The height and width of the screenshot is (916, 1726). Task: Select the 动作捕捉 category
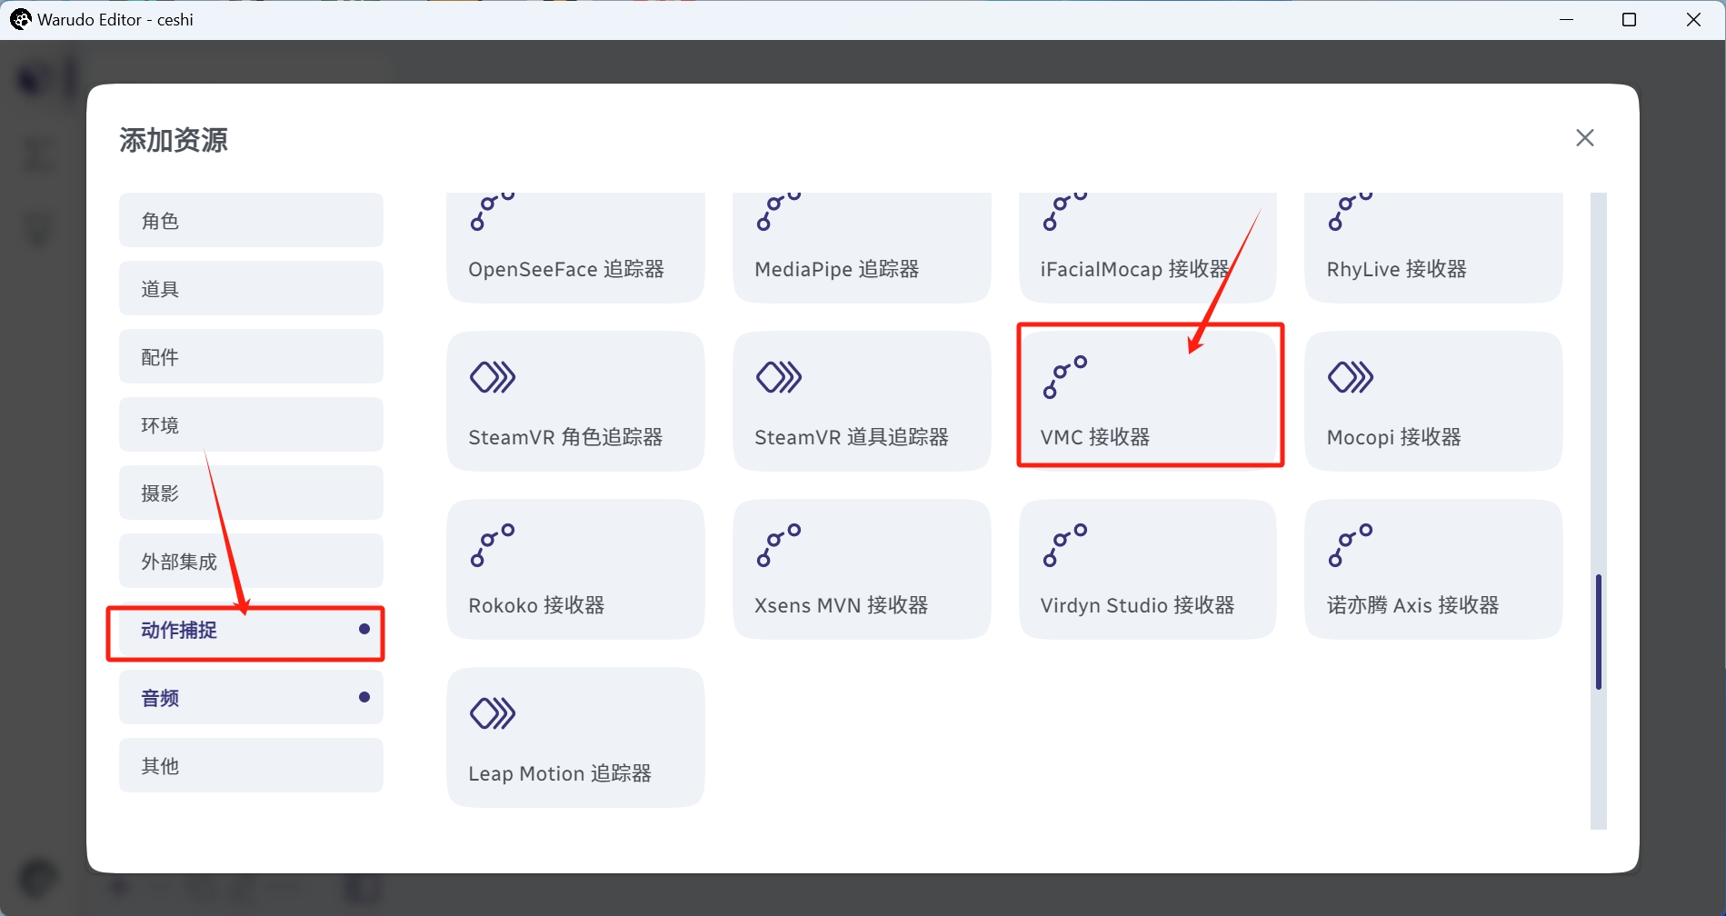251,629
